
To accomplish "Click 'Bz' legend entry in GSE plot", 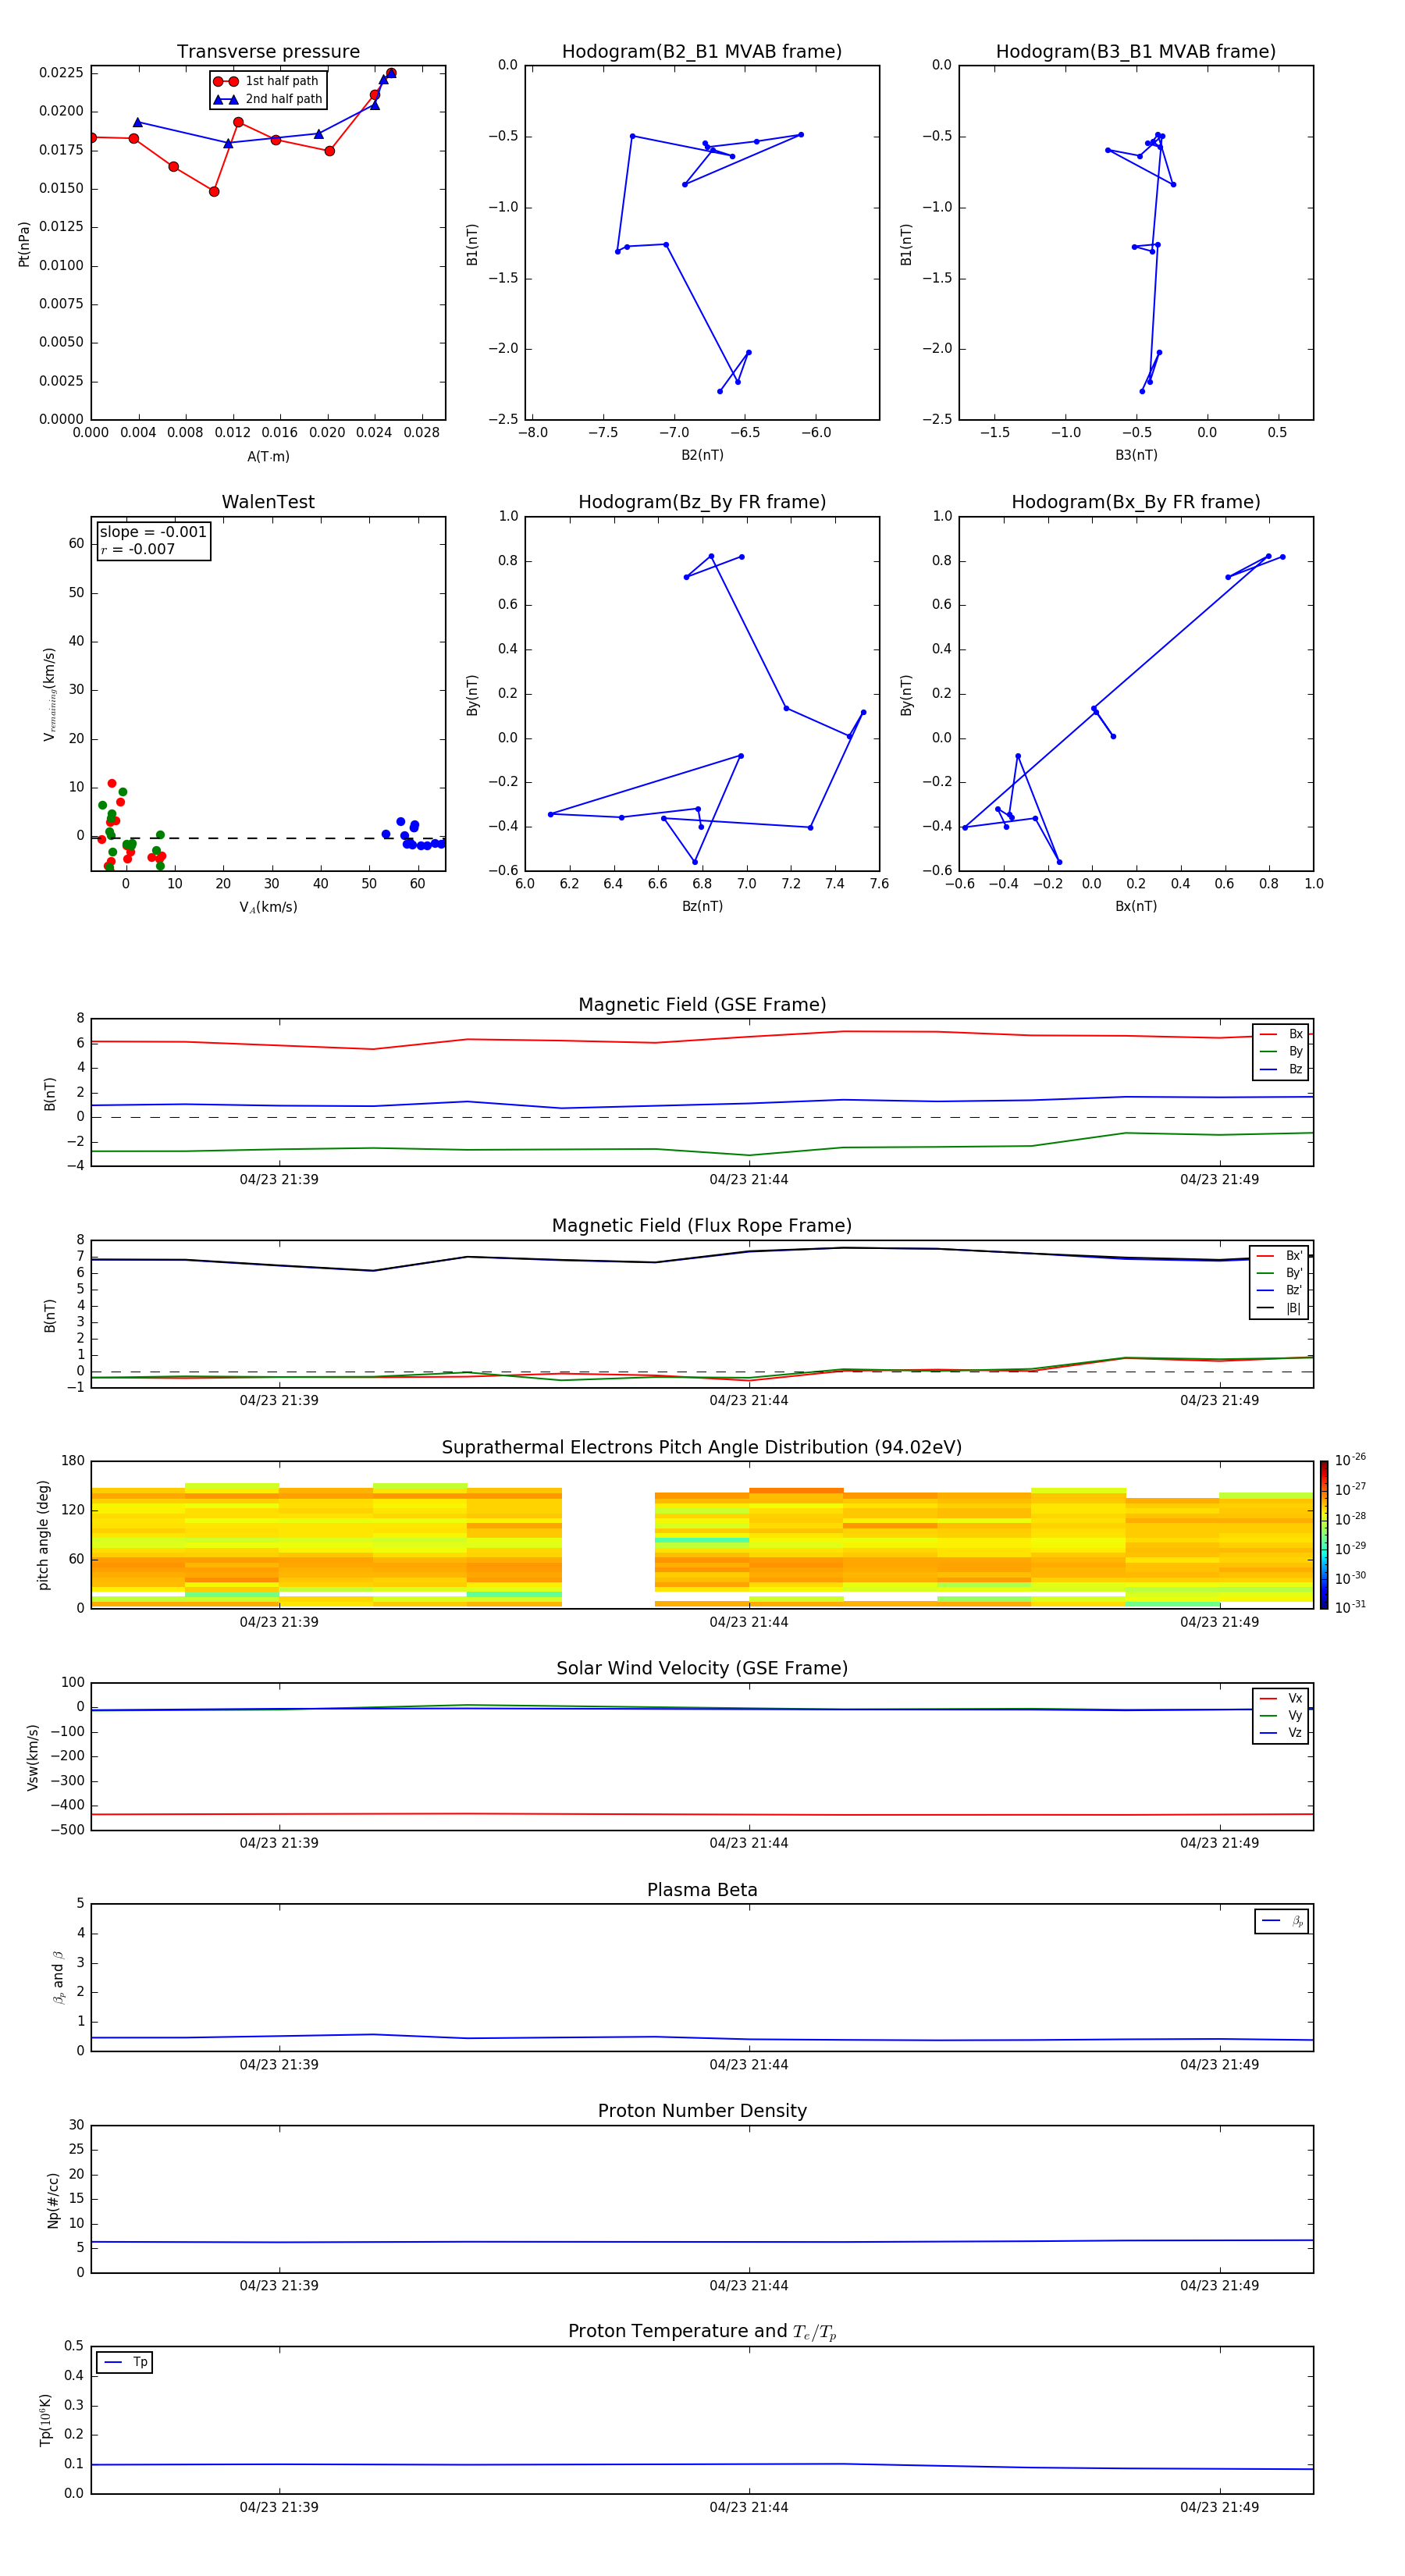I will [1281, 1069].
